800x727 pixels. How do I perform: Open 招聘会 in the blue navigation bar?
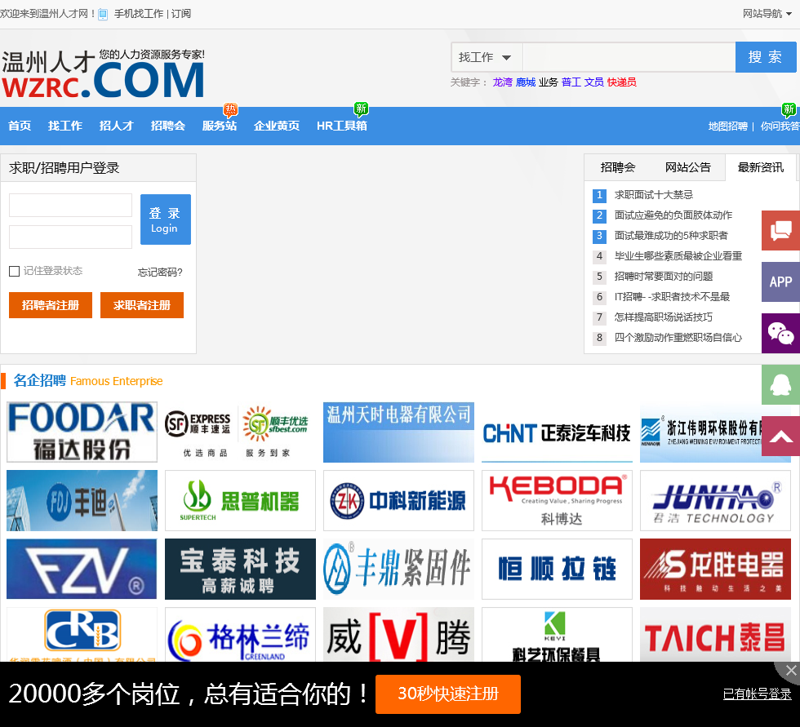click(168, 126)
